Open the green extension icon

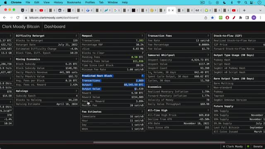click(x=221, y=17)
